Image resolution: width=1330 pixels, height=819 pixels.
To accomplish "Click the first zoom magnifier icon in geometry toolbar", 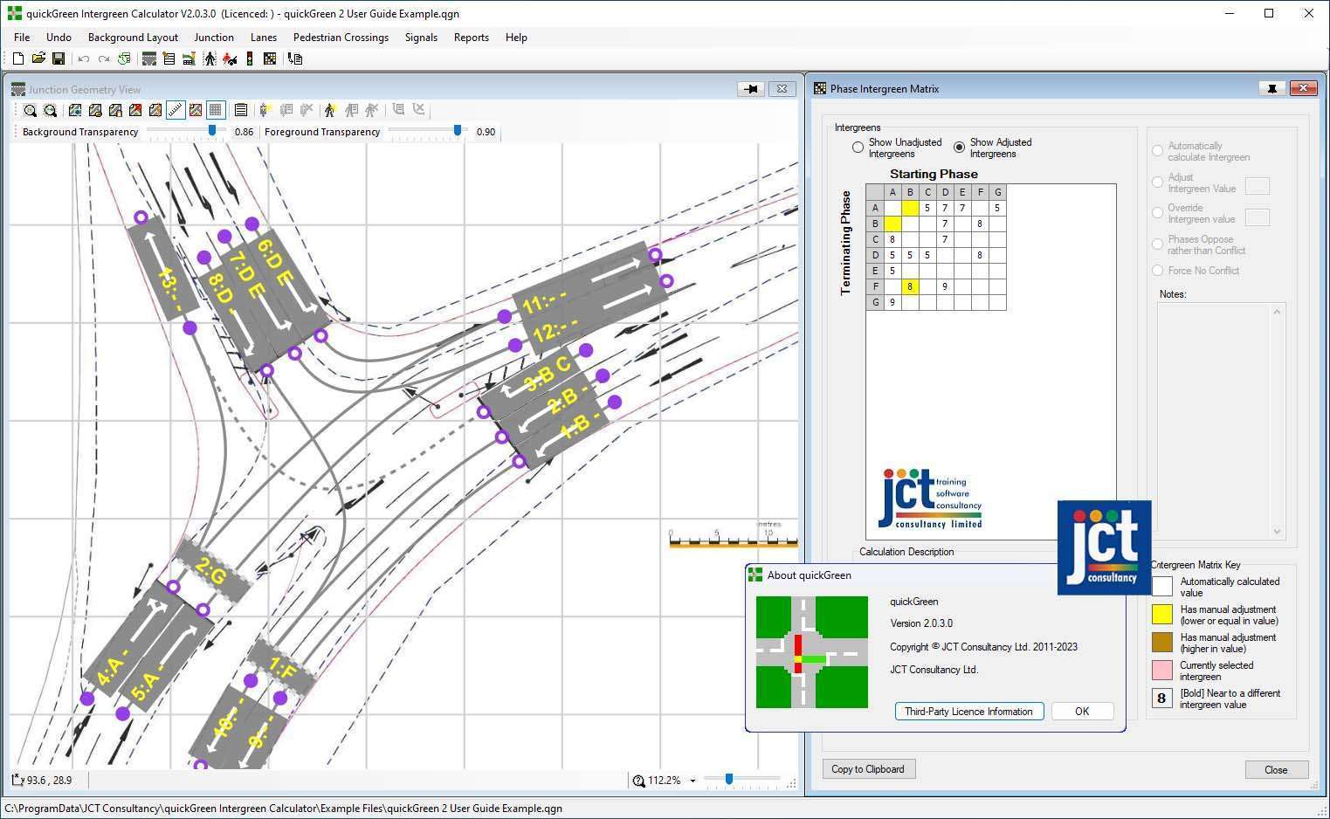I will pyautogui.click(x=31, y=110).
